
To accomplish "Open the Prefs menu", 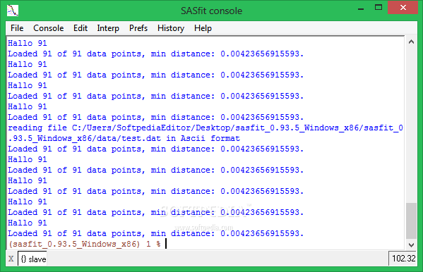I will pos(138,28).
